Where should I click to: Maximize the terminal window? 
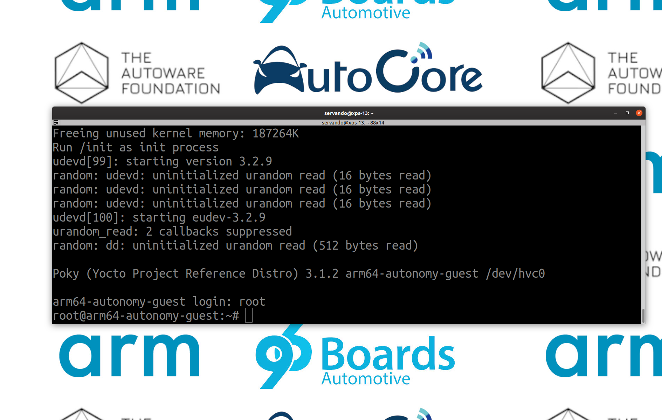pyautogui.click(x=627, y=113)
